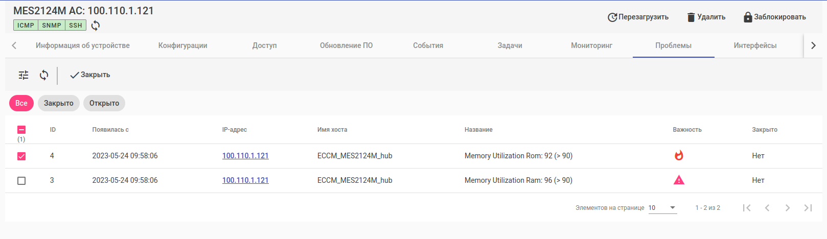Screen dimensions: 827x239
Task: Click the warning triangle icon for problem 3
Action: [679, 180]
